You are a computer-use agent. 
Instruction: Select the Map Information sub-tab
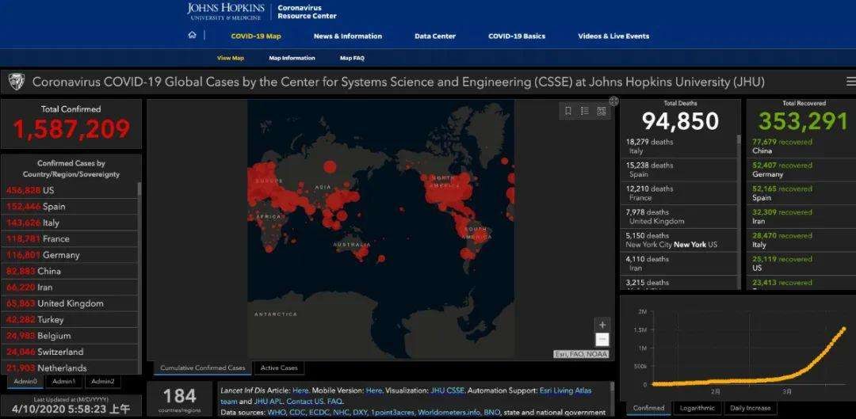click(292, 58)
